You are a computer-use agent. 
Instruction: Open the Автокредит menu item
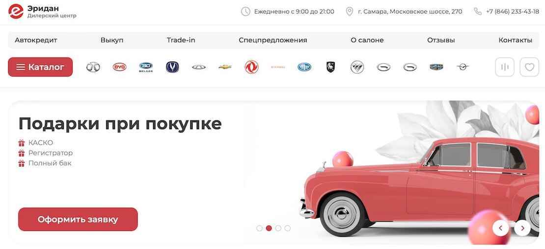[36, 40]
